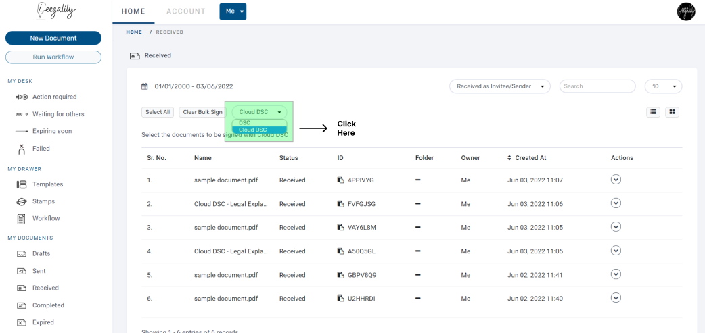Click the Status column header
The width and height of the screenshot is (705, 333).
click(x=289, y=158)
